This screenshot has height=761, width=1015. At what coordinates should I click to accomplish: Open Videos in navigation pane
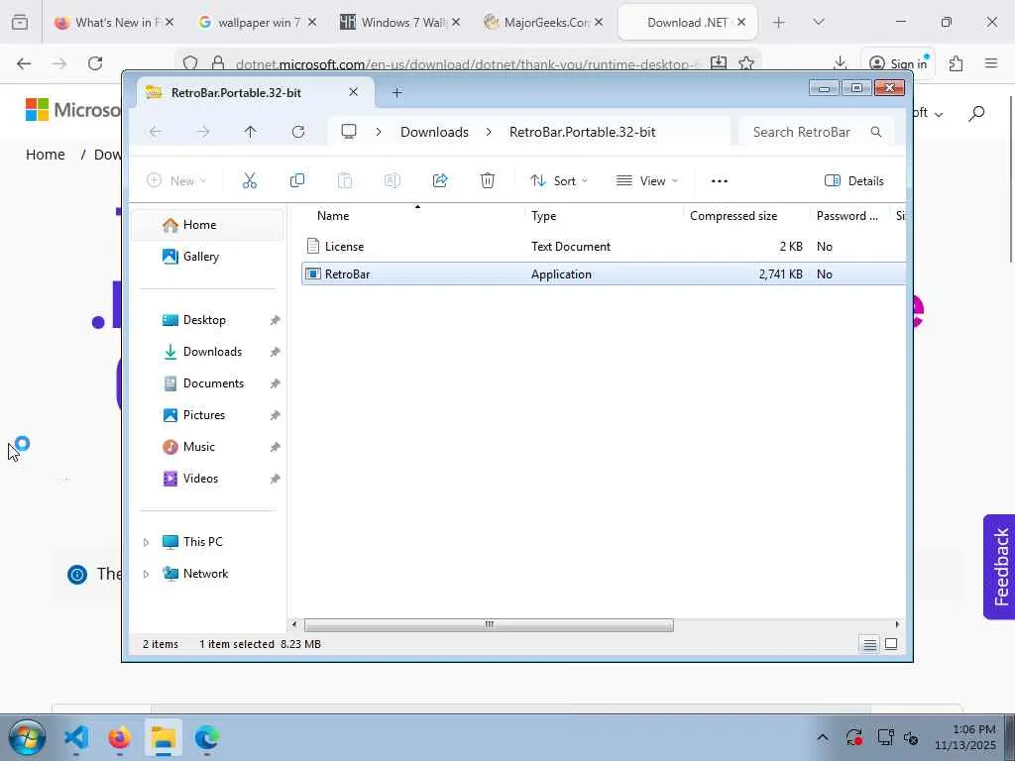207,479
